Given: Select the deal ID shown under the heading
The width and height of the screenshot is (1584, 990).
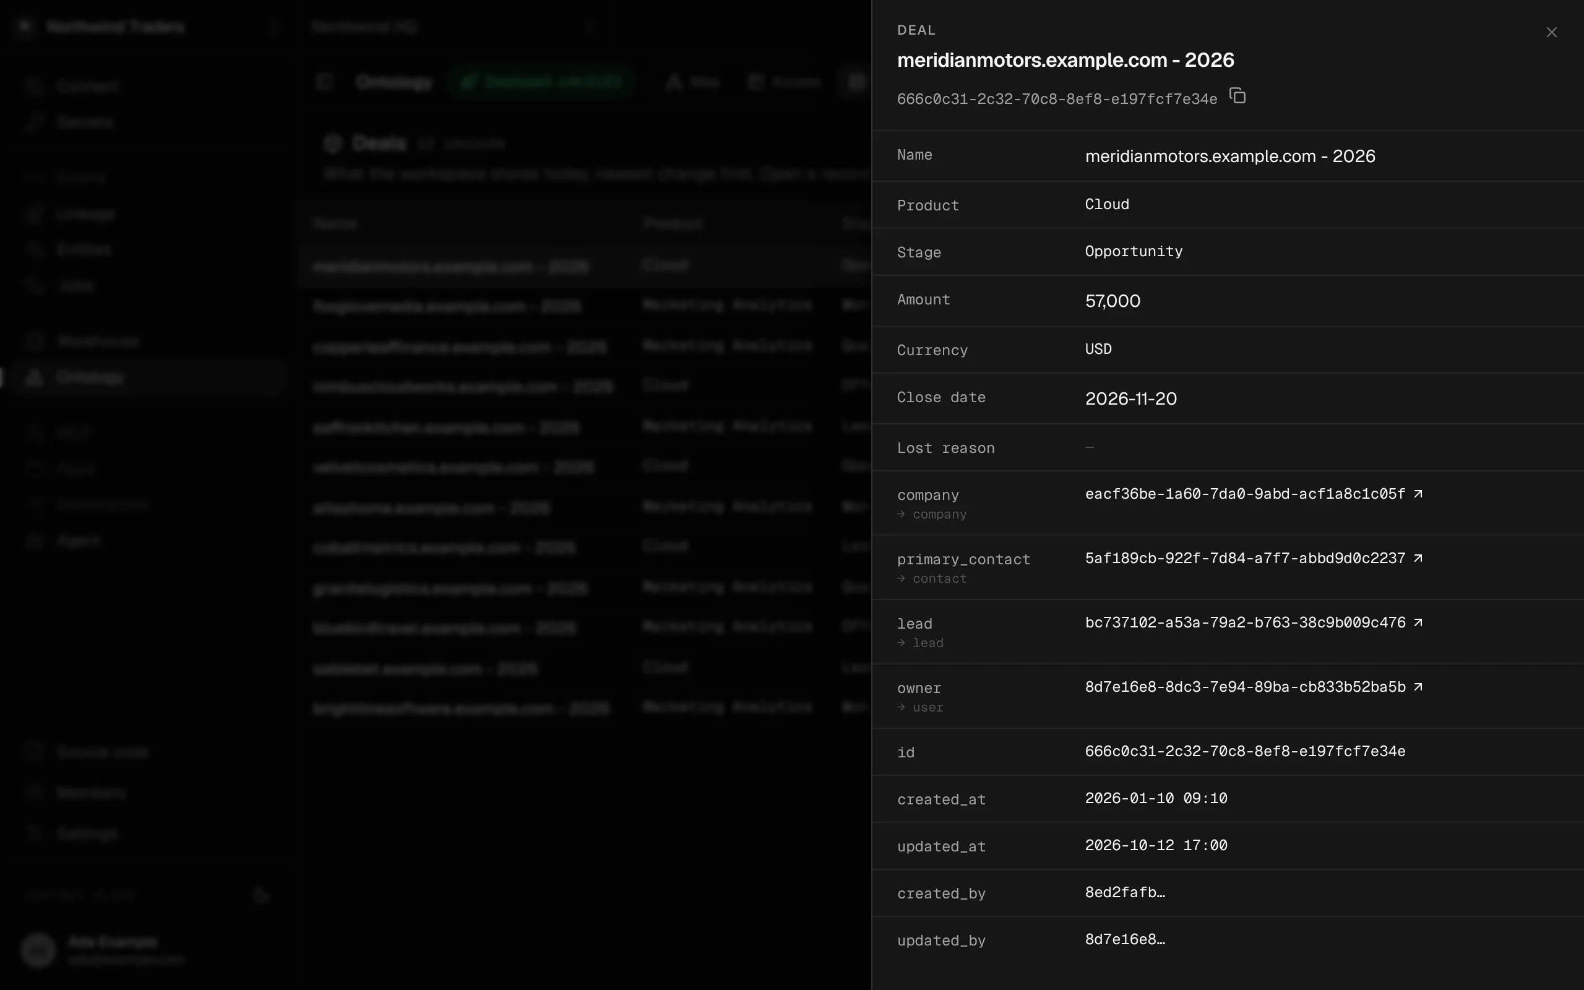Looking at the screenshot, I should pos(1057,99).
